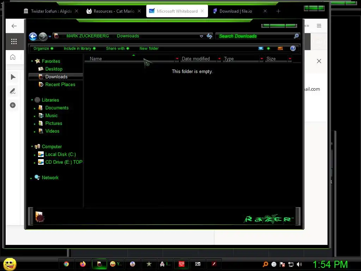This screenshot has width=361, height=271.
Task: Open Documents library
Action: [x=57, y=108]
